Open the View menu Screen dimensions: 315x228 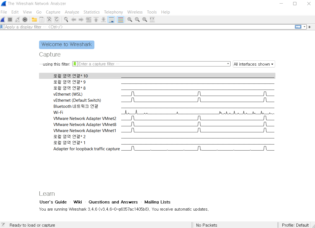[27, 12]
